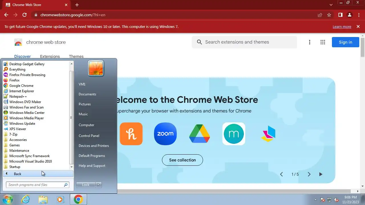Click the Sign in button

345,42
